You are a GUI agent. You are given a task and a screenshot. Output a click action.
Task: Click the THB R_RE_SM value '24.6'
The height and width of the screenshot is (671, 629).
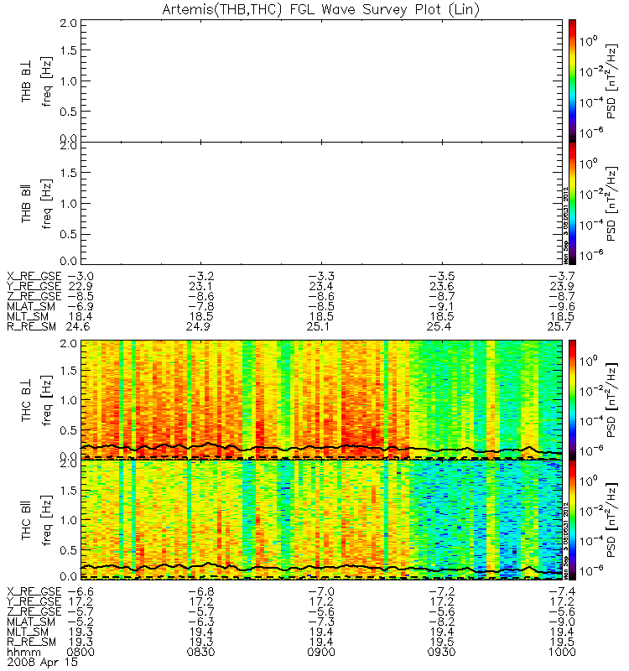78,326
